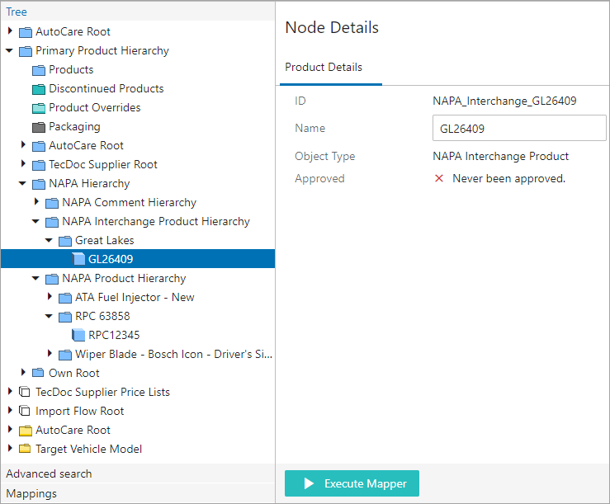Click the RPC12345 product cube icon
This screenshot has width=610, height=504.
pos(78,335)
